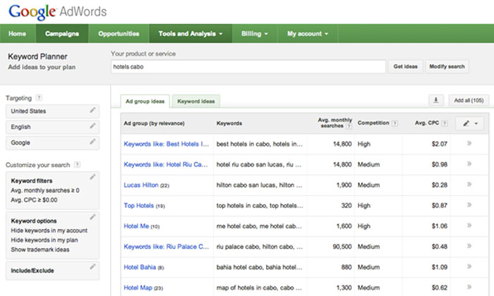Click the download icon above the table

coord(435,101)
